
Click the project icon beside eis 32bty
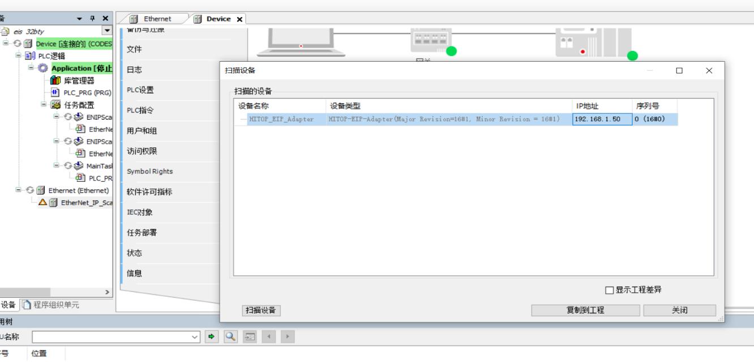(6, 32)
